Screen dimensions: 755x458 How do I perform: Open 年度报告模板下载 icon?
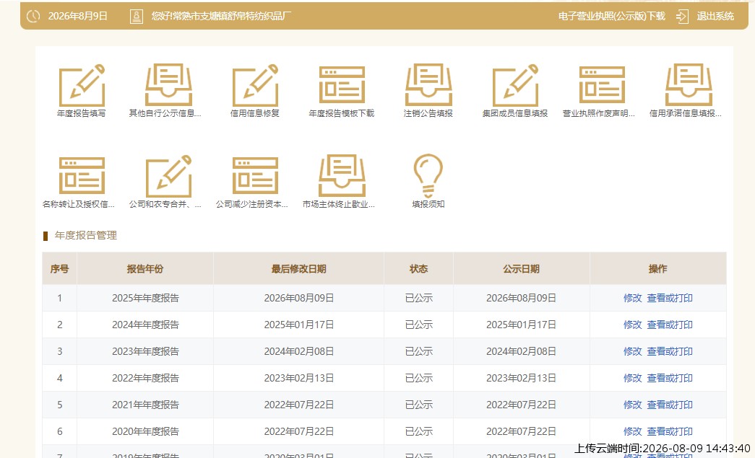(x=342, y=85)
